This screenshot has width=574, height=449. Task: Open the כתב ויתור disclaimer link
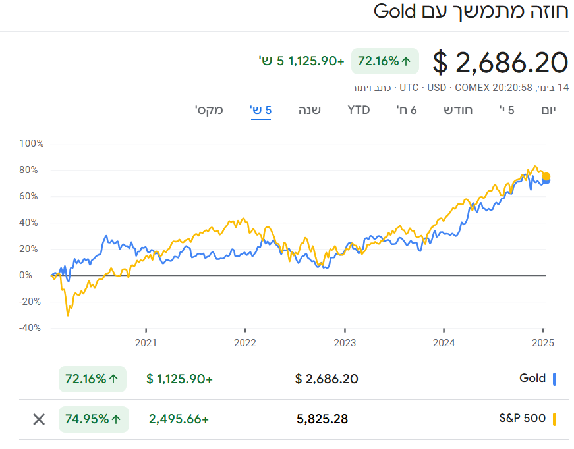371,88
